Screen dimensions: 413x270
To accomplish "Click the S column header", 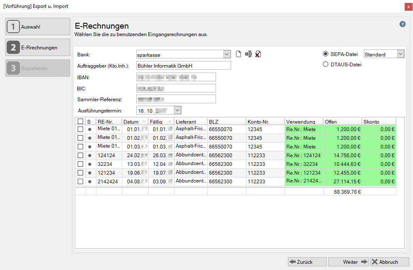I will (91, 122).
